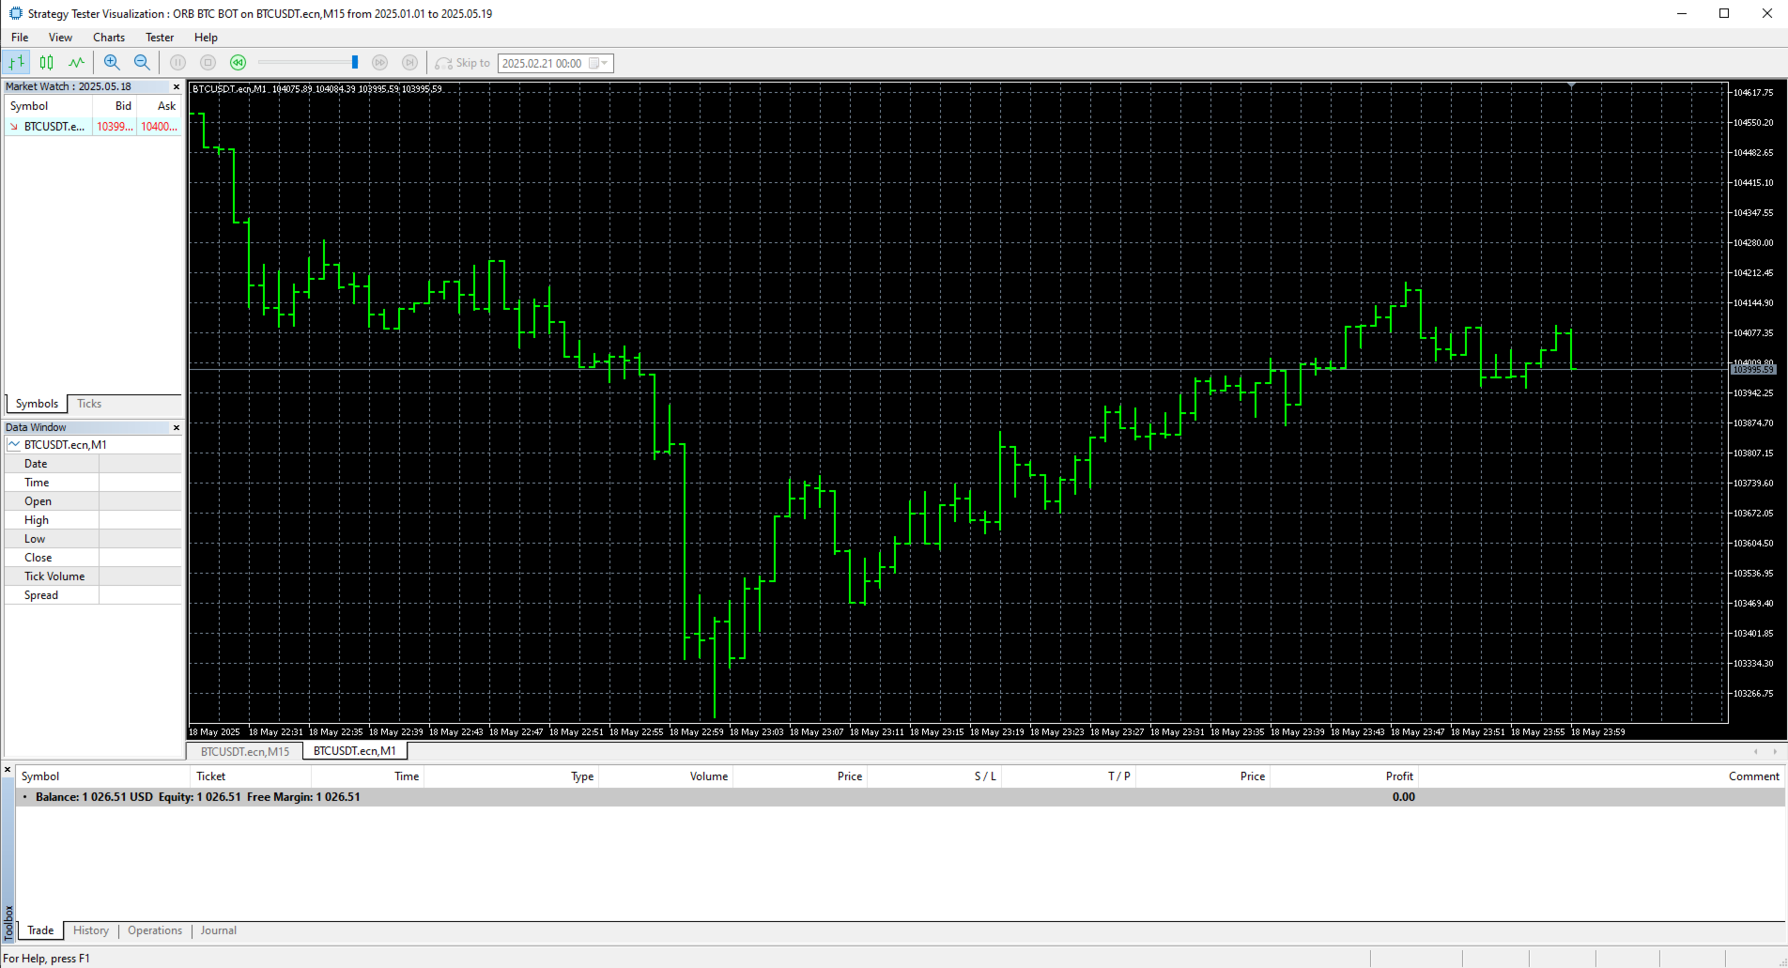The width and height of the screenshot is (1788, 968).
Task: Switch chart to bar view mode
Action: (16, 62)
